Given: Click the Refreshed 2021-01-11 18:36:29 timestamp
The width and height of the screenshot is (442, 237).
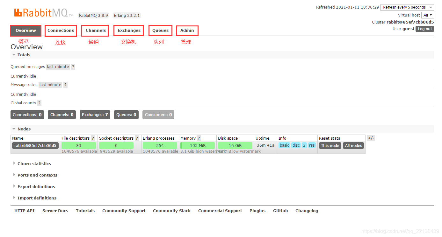Looking at the screenshot, I should click(x=348, y=7).
